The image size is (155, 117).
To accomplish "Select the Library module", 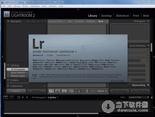I will [x=93, y=16].
